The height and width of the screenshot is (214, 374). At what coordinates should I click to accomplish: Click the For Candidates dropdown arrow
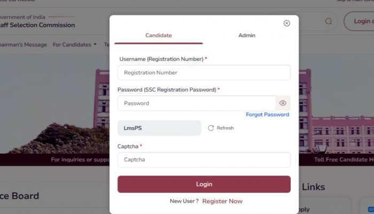[95, 45]
